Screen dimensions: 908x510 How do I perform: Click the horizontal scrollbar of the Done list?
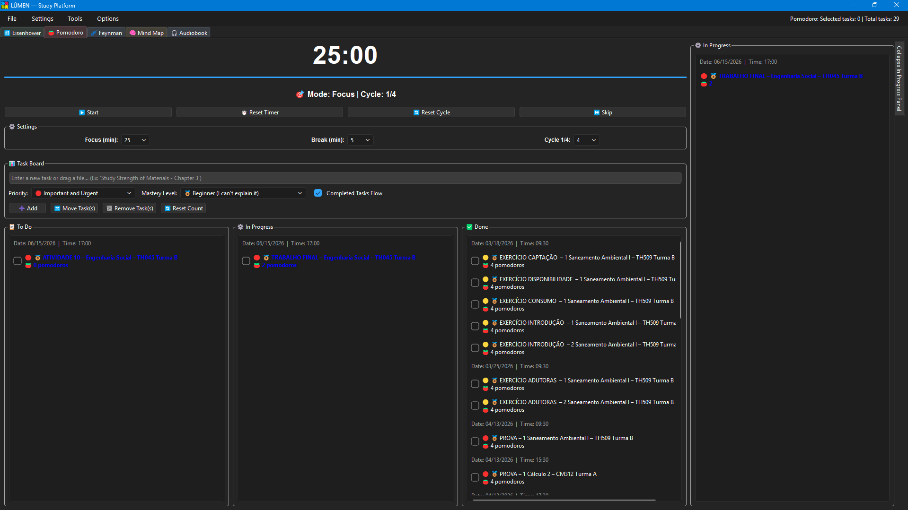pos(564,499)
